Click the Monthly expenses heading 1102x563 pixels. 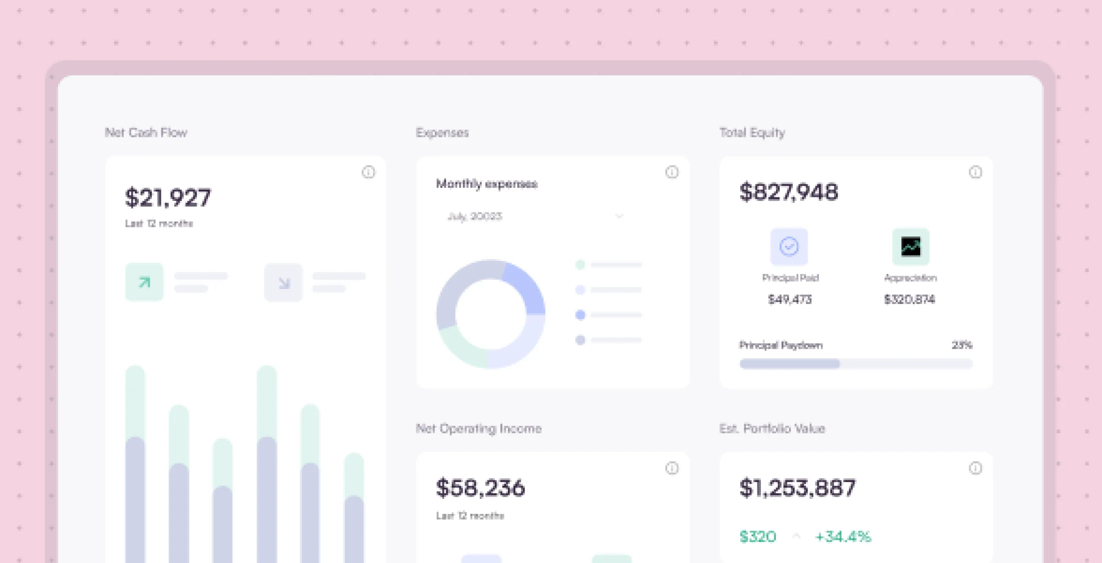tap(486, 184)
